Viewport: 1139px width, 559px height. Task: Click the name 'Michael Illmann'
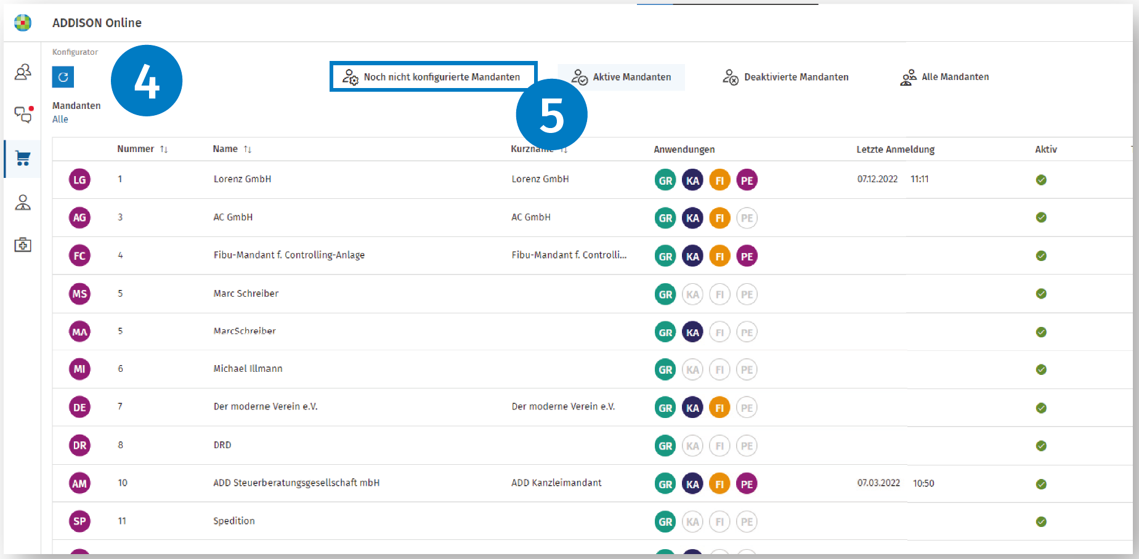coord(248,369)
